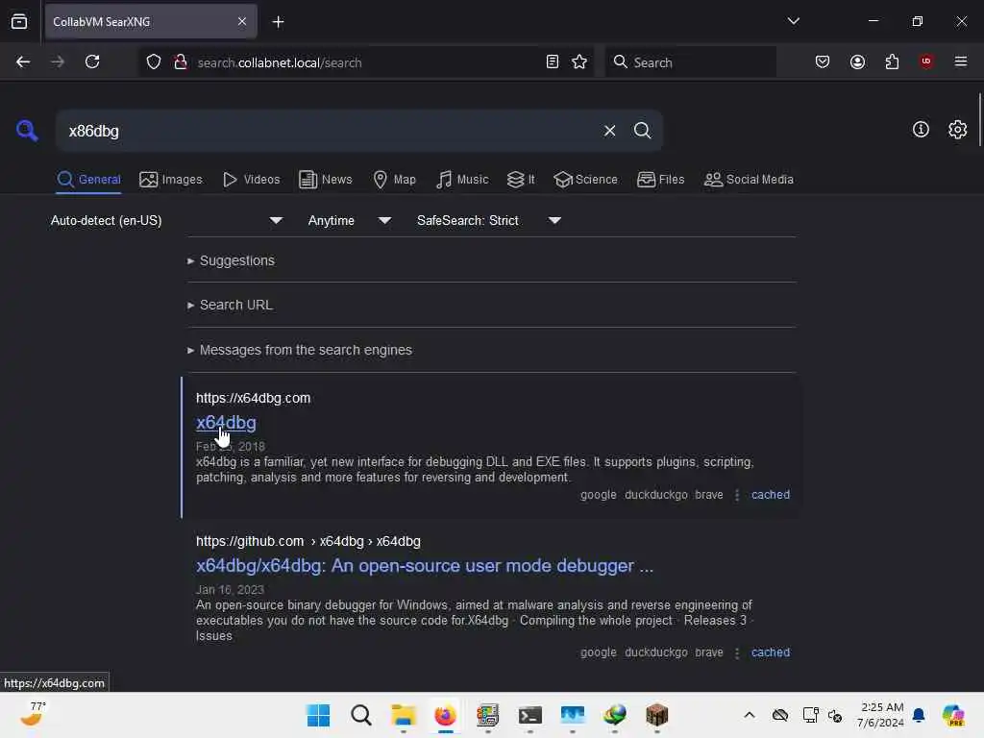Click the https://github.com result URL

point(308,542)
